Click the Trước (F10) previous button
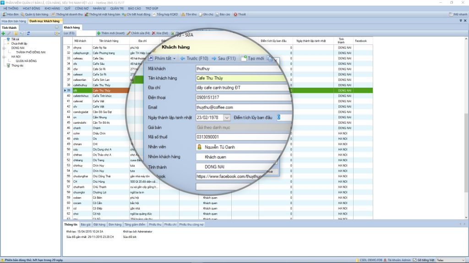 click(x=194, y=58)
